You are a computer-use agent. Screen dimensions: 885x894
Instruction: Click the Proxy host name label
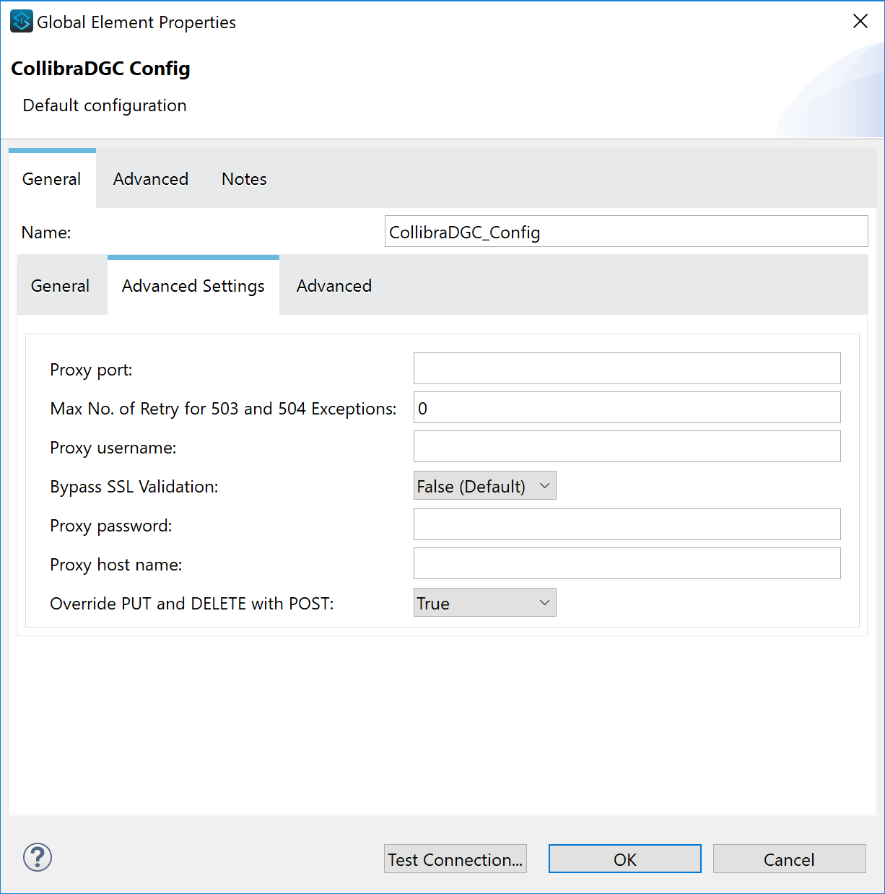[x=116, y=565]
